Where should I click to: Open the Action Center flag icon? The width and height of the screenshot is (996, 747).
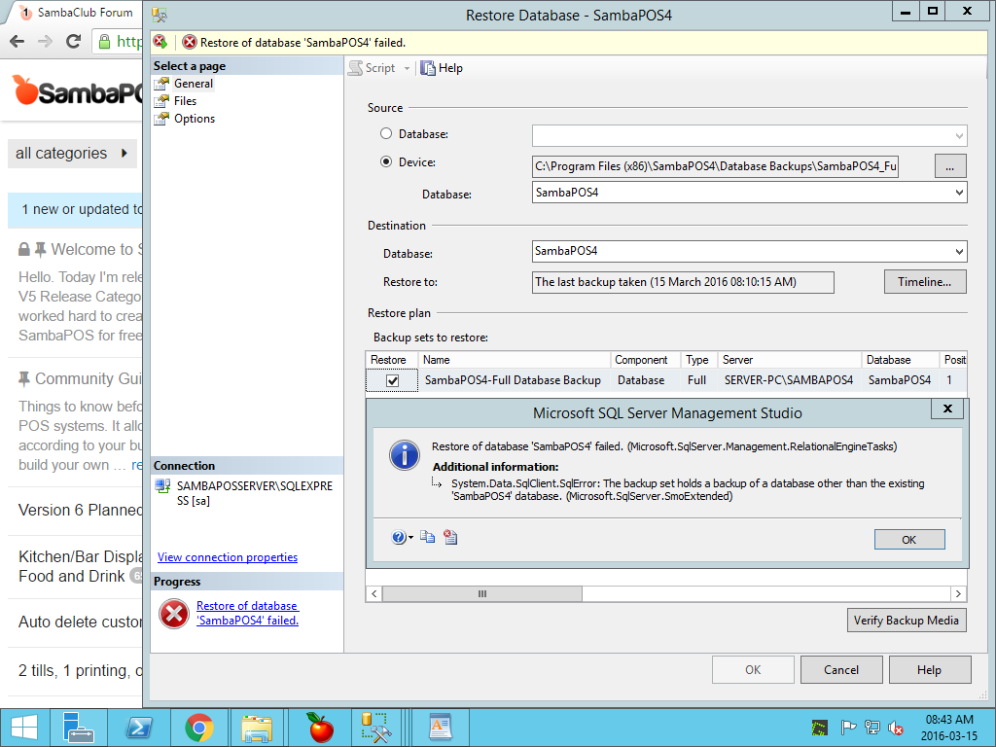click(x=848, y=728)
